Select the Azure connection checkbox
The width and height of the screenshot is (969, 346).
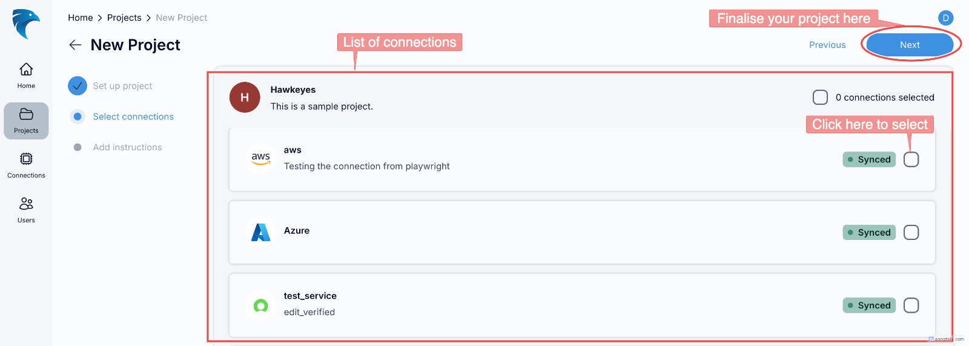pyautogui.click(x=911, y=233)
